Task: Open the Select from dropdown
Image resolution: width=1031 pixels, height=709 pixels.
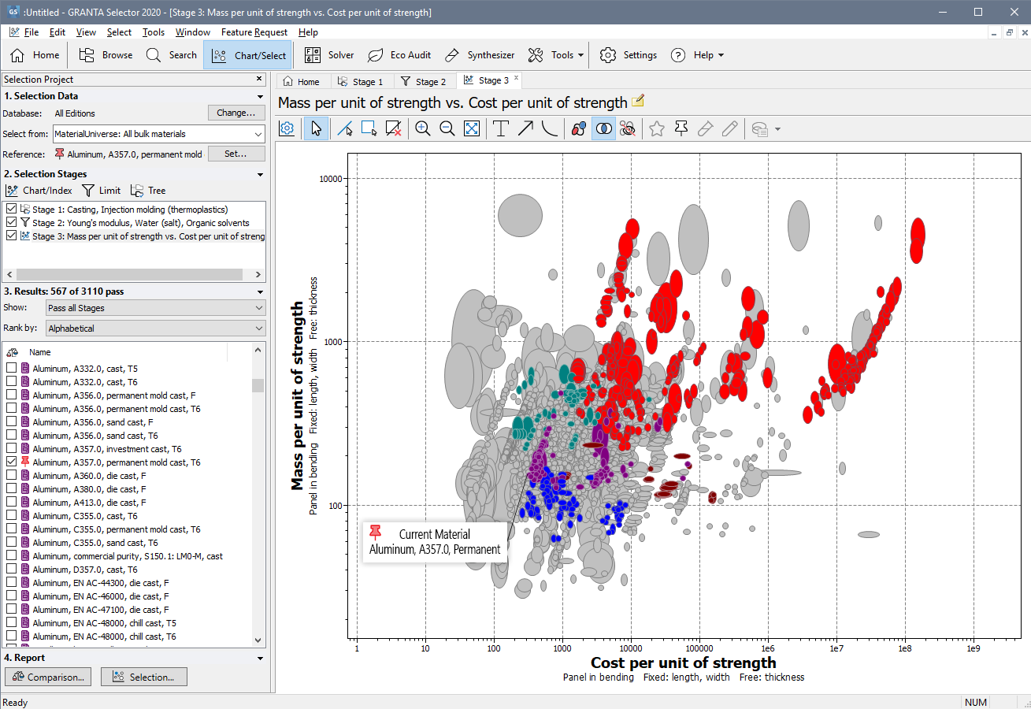Action: pyautogui.click(x=159, y=134)
